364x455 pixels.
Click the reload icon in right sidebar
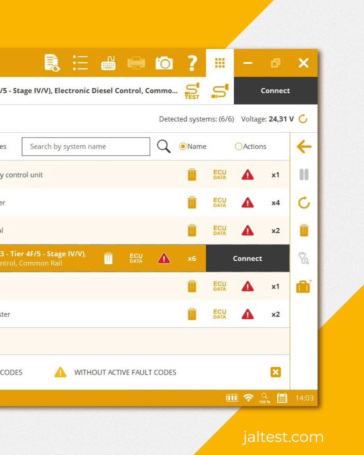[304, 203]
